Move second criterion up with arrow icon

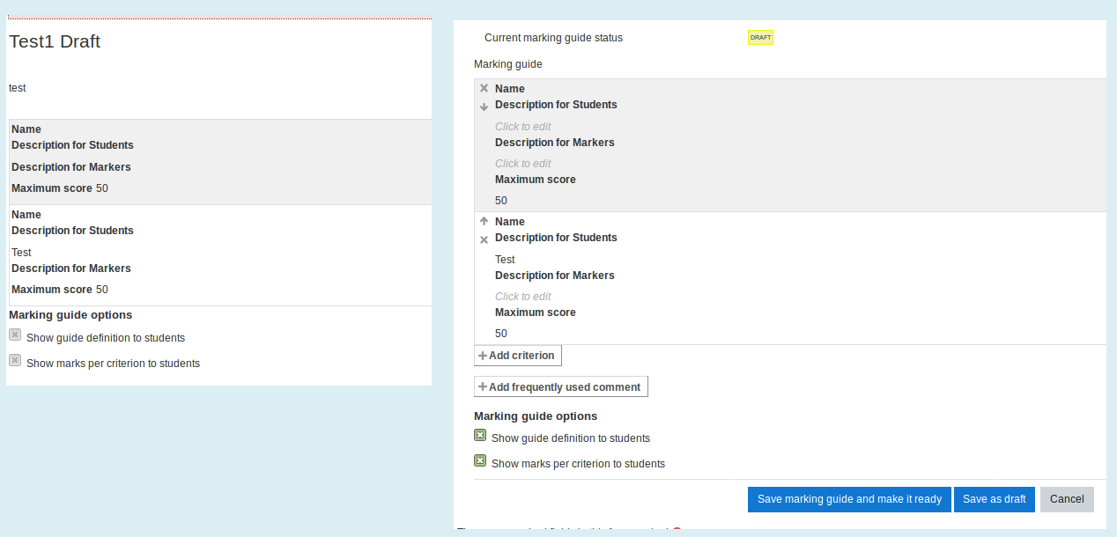484,221
